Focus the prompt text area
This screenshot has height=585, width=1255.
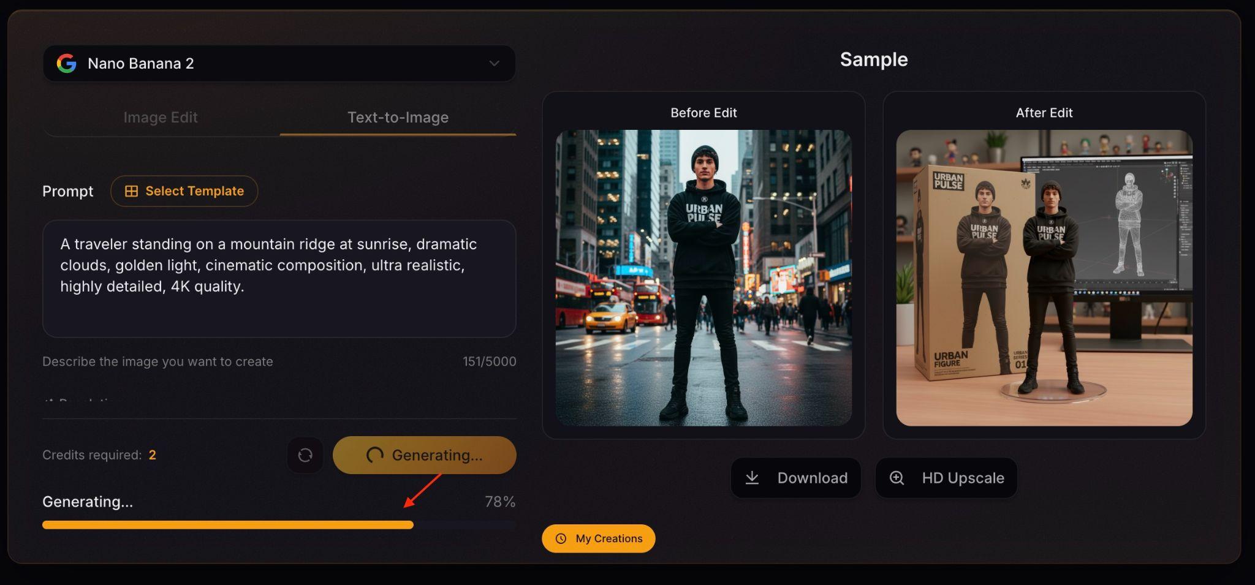pyautogui.click(x=279, y=279)
